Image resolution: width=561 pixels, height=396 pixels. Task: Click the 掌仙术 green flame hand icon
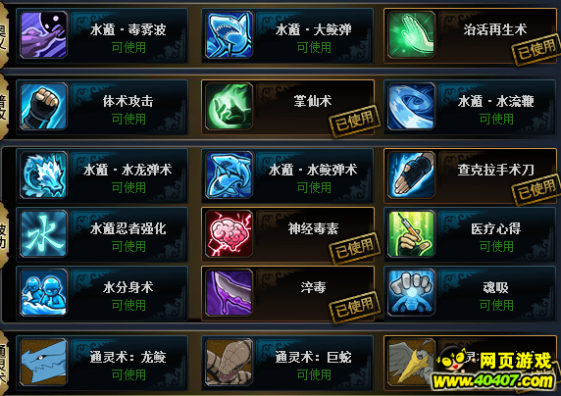click(229, 106)
